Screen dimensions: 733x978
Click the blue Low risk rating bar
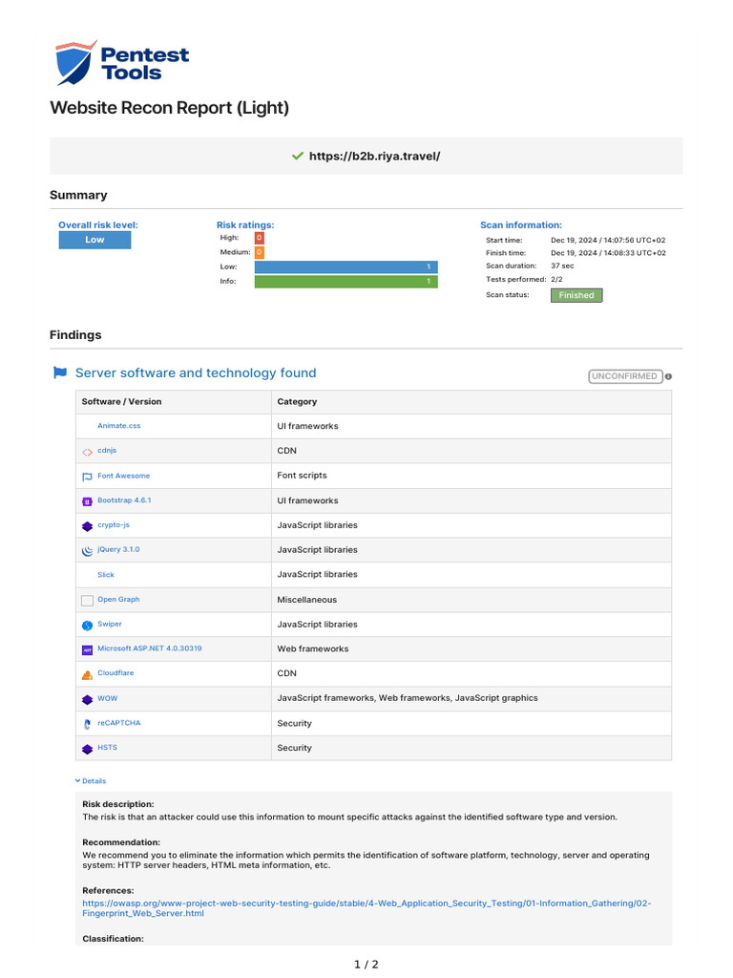[346, 266]
